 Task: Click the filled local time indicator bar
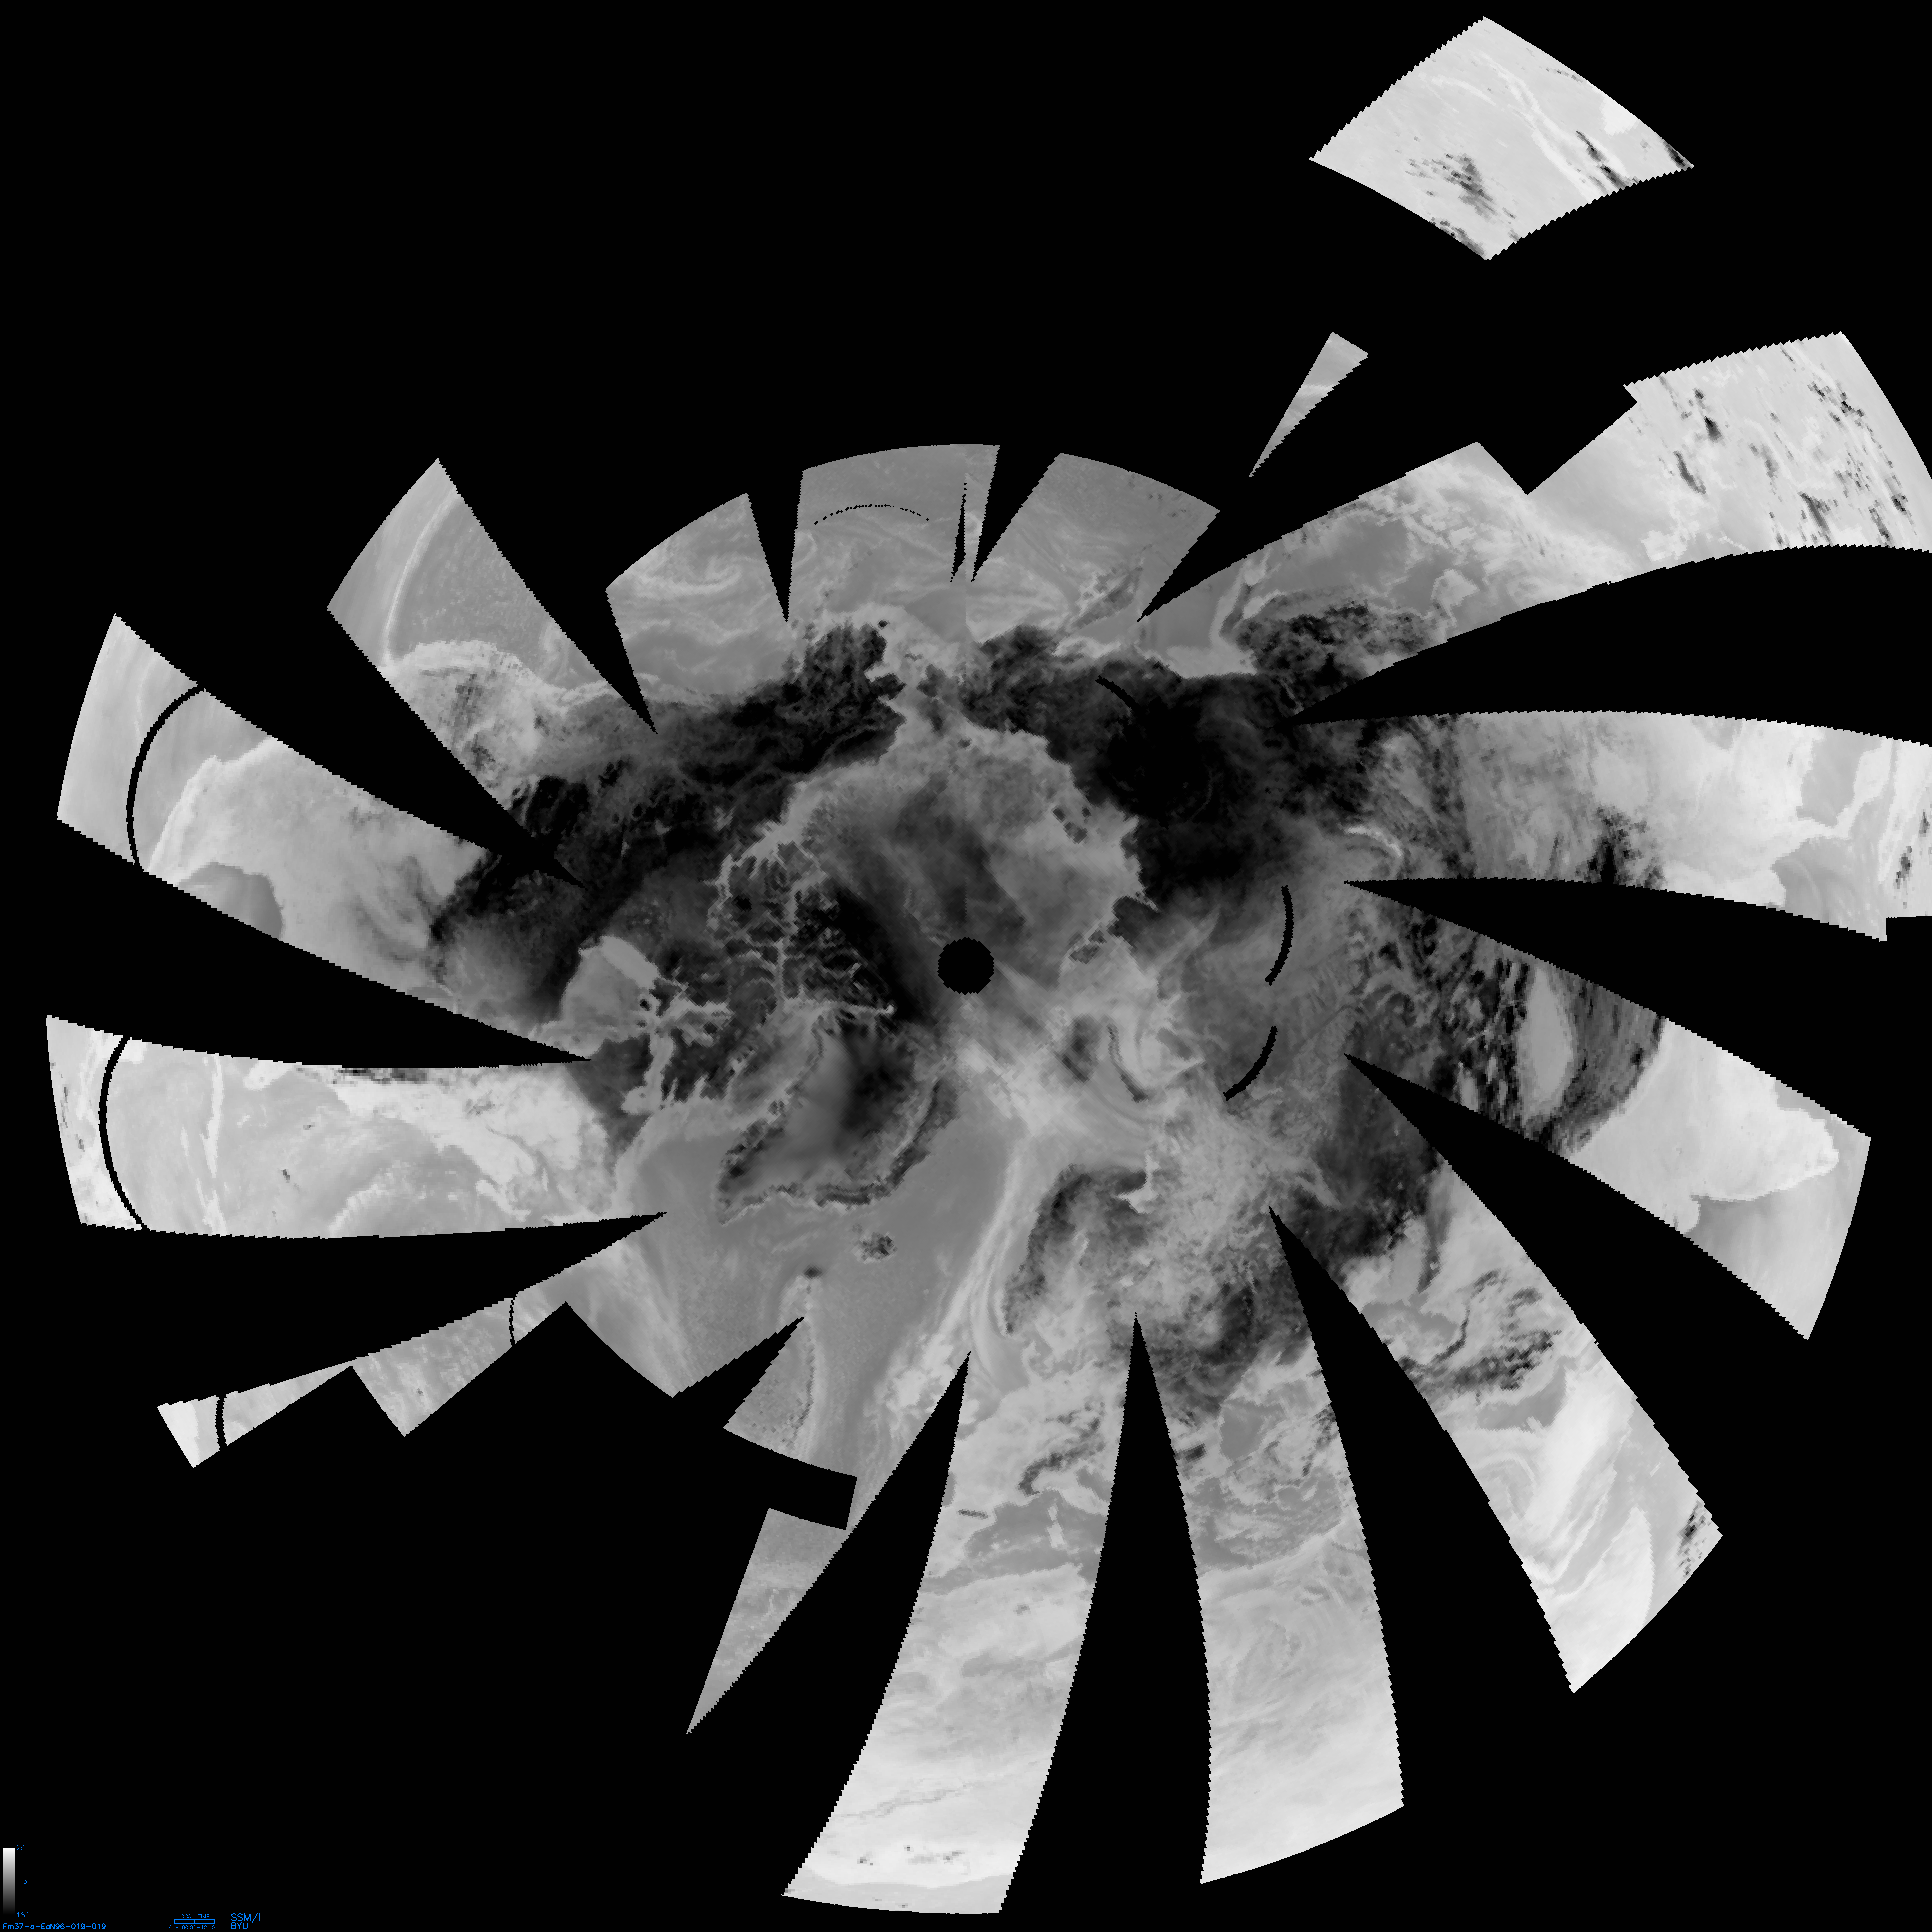184,1922
